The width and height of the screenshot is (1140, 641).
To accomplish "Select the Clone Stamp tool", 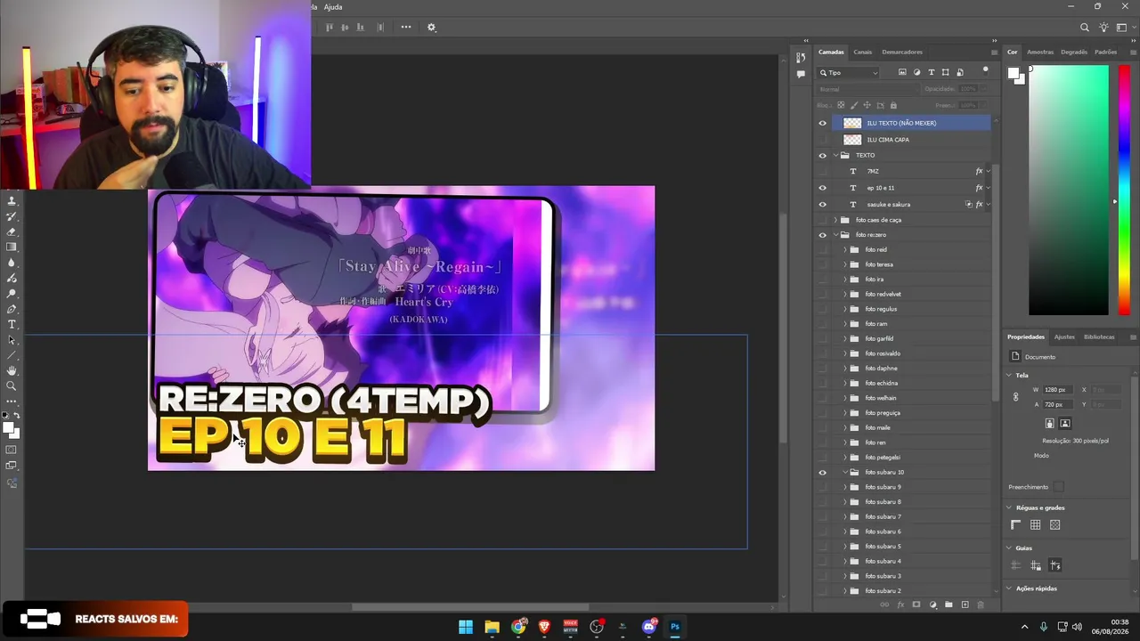I will 12,200.
